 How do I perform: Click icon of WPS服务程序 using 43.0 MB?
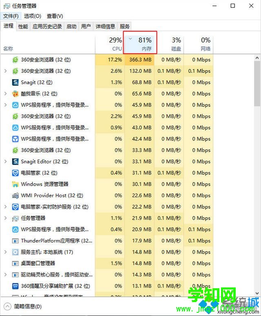coord(15,127)
